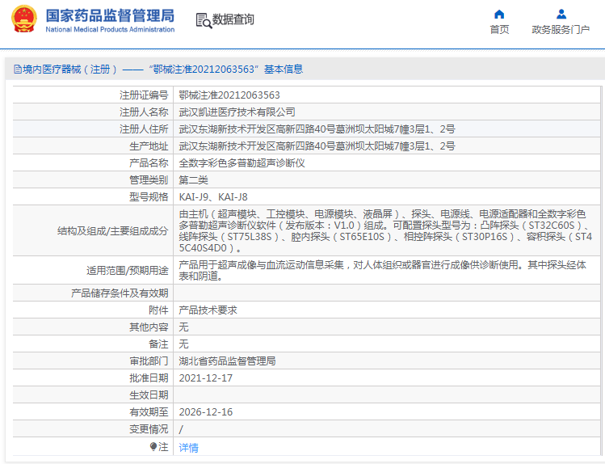
Task: Click 国家药品监督管理局 site title
Action: click(110, 15)
